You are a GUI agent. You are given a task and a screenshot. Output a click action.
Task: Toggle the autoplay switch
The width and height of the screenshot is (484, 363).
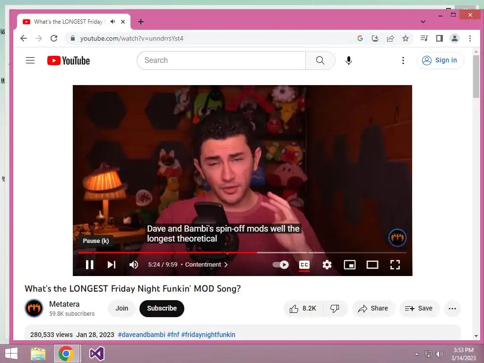point(281,265)
